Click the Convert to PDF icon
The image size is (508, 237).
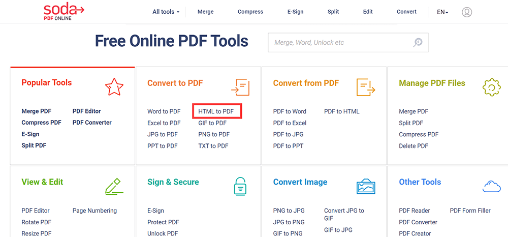pyautogui.click(x=240, y=87)
